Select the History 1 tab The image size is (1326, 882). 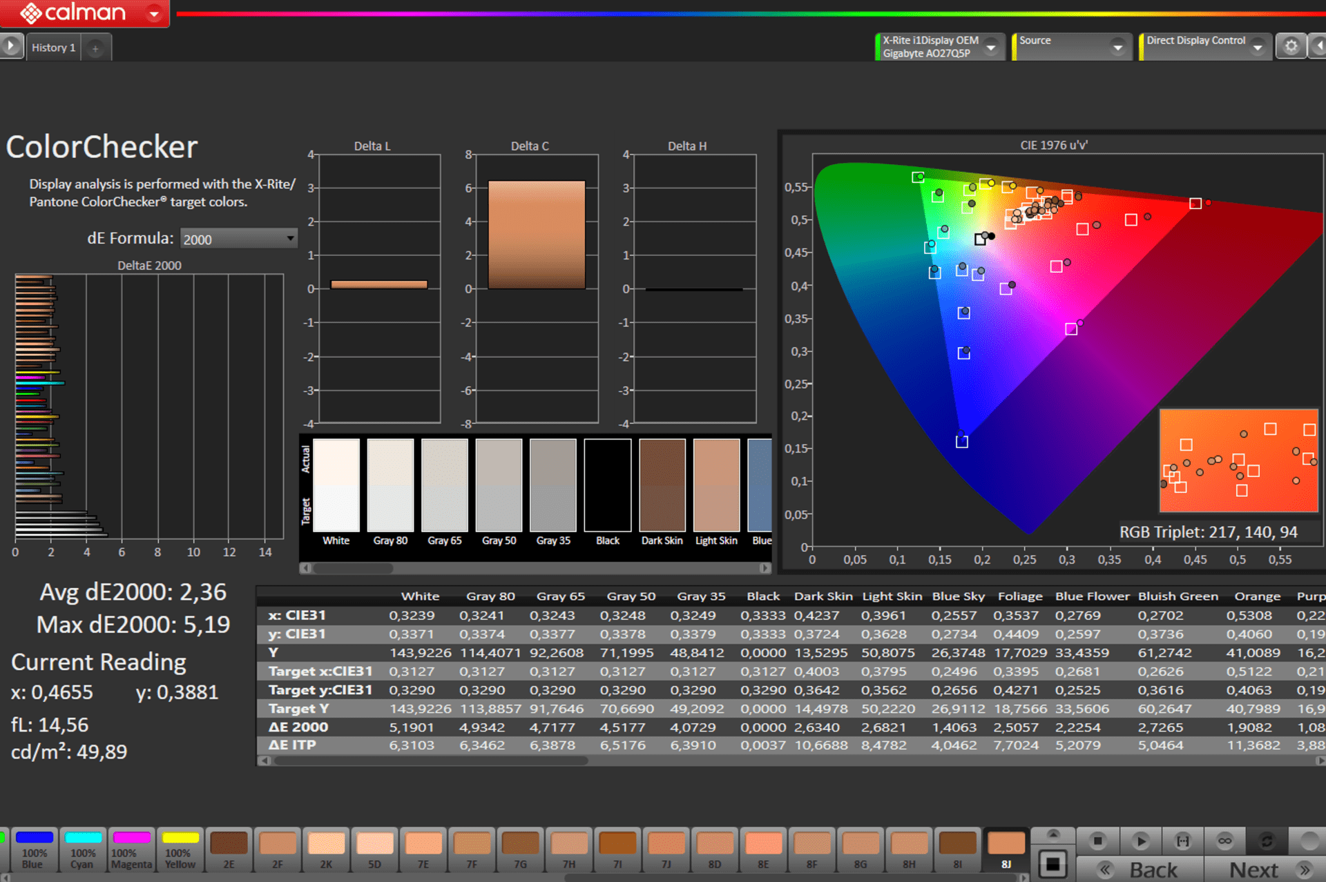[53, 48]
